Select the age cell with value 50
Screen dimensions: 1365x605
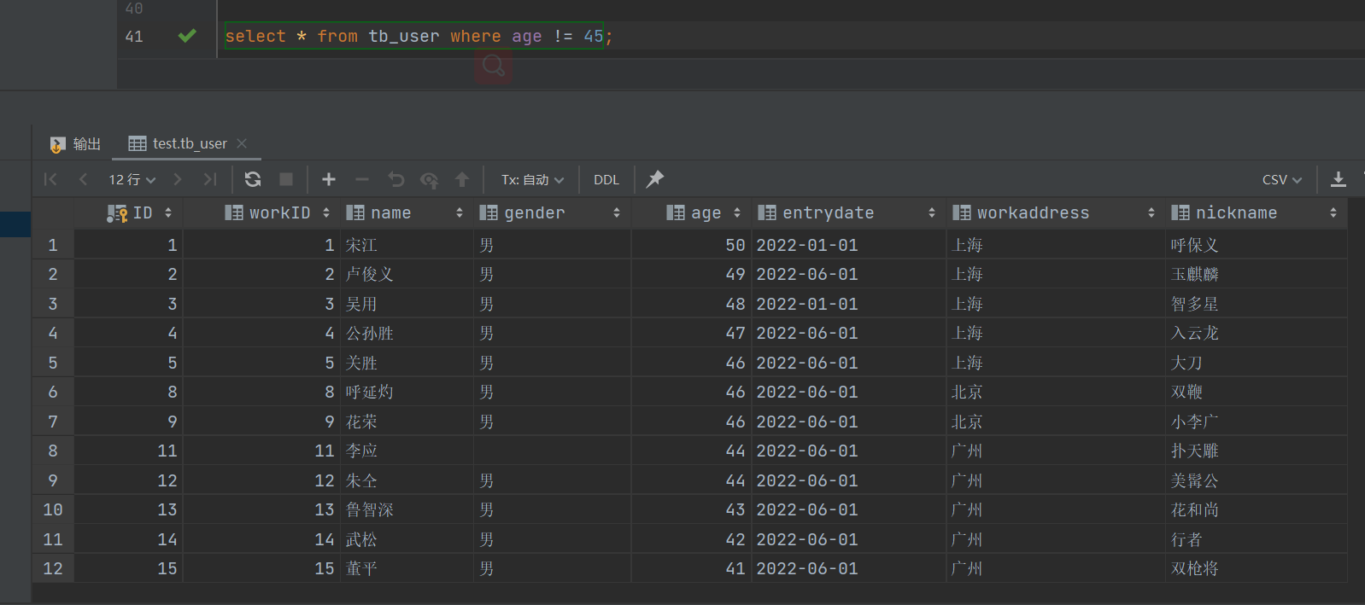click(x=692, y=245)
